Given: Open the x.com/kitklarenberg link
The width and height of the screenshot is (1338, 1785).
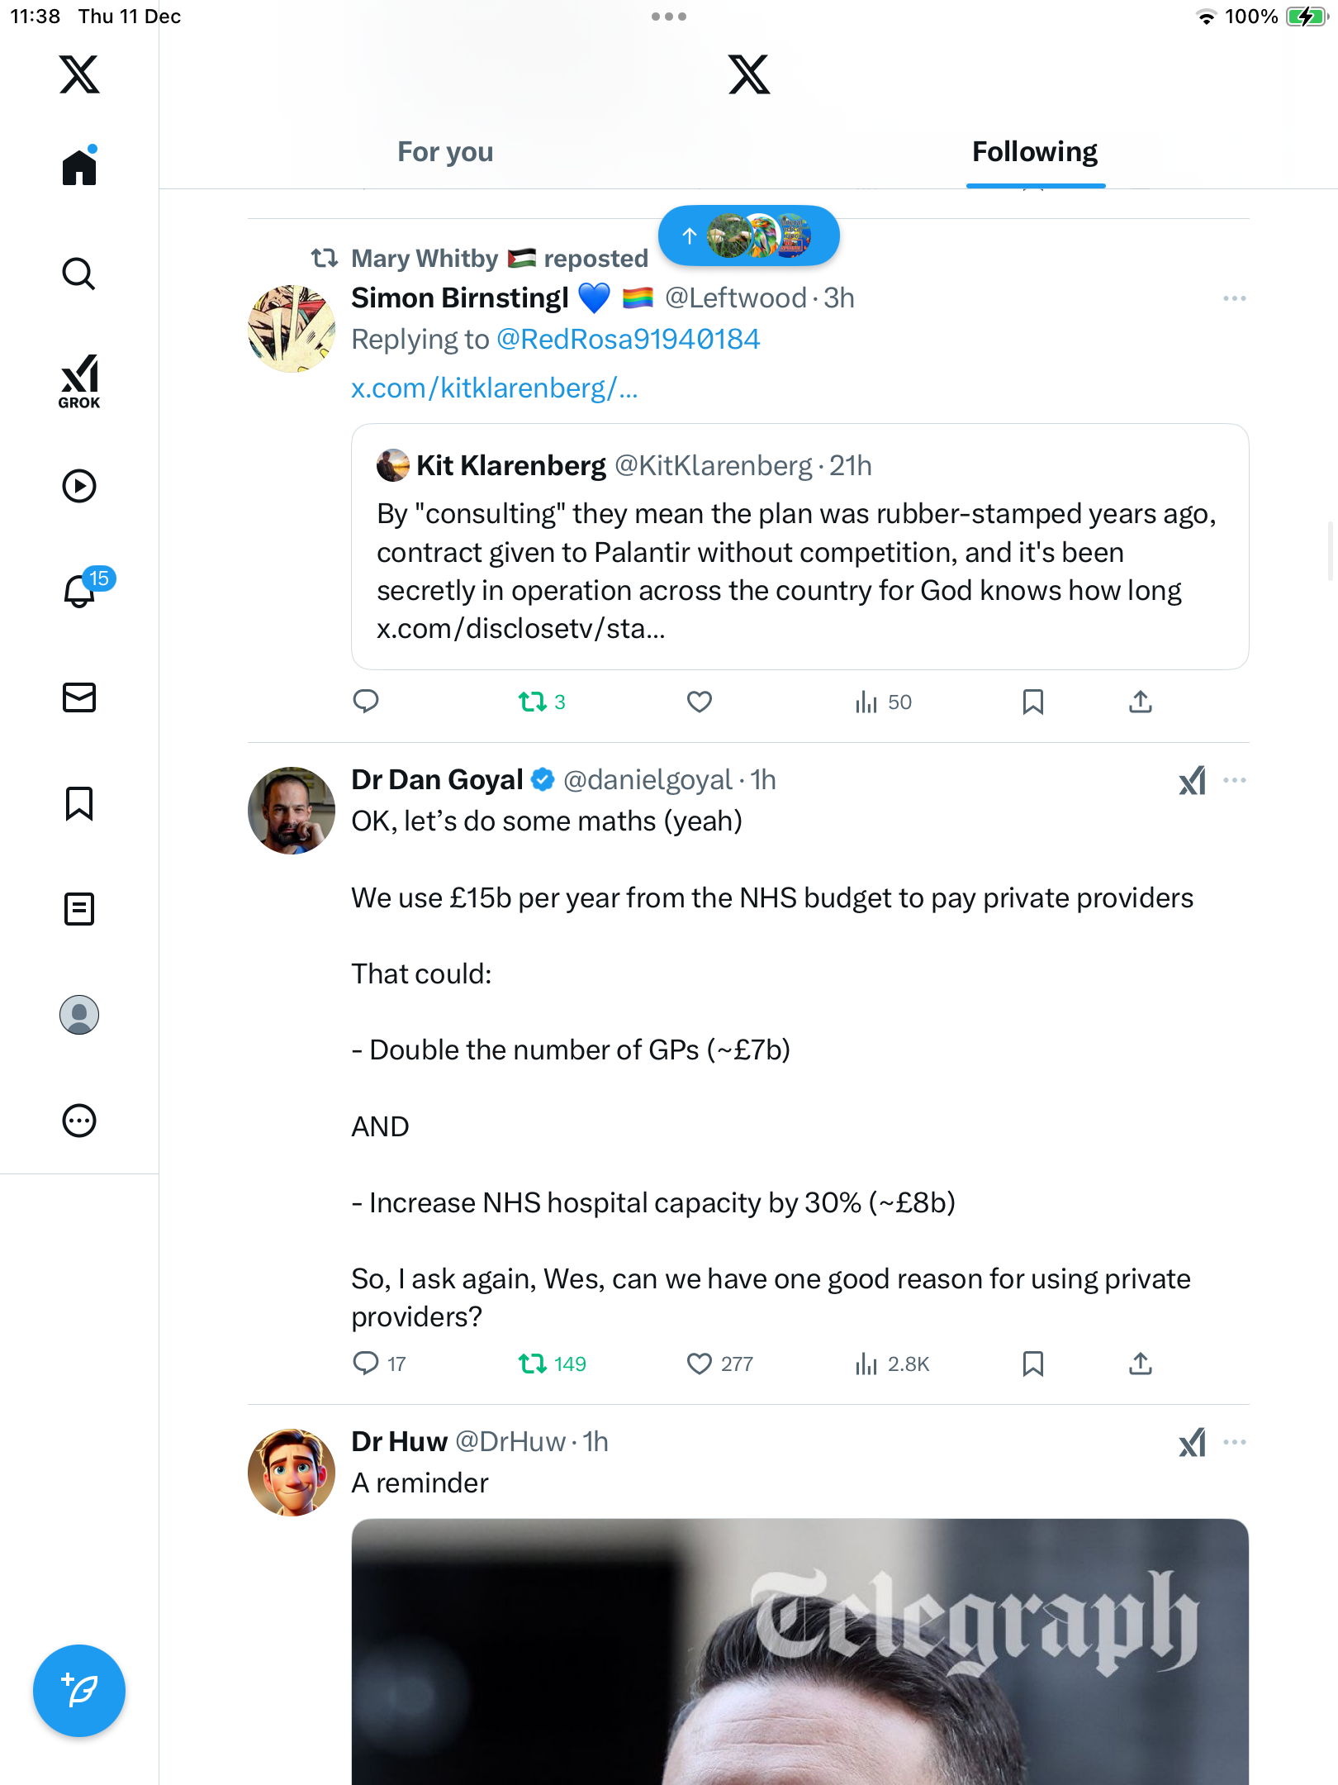Looking at the screenshot, I should pos(494,388).
